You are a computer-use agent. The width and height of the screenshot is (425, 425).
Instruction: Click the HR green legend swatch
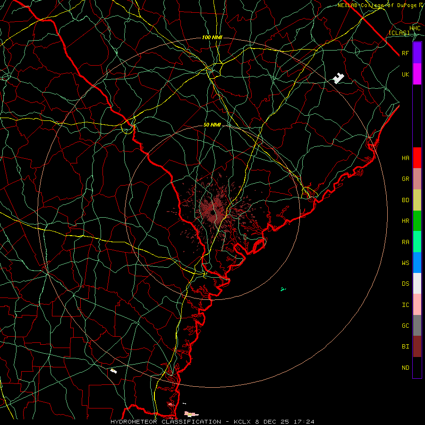pyautogui.click(x=417, y=221)
